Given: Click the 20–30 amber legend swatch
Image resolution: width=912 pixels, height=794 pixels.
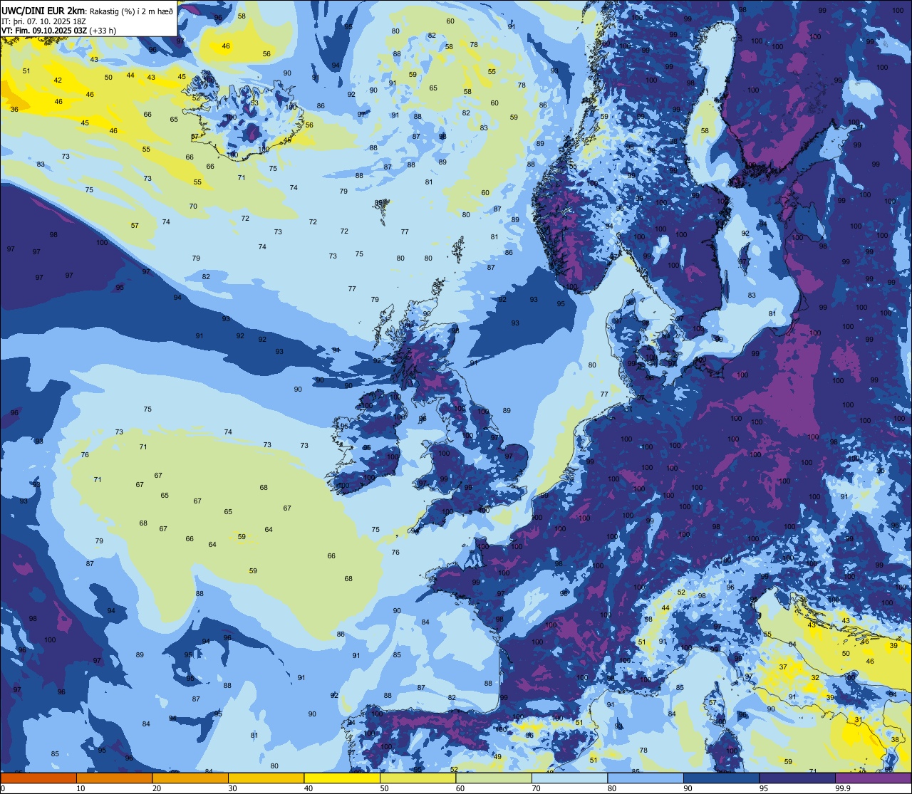Looking at the screenshot, I should coord(190,778).
